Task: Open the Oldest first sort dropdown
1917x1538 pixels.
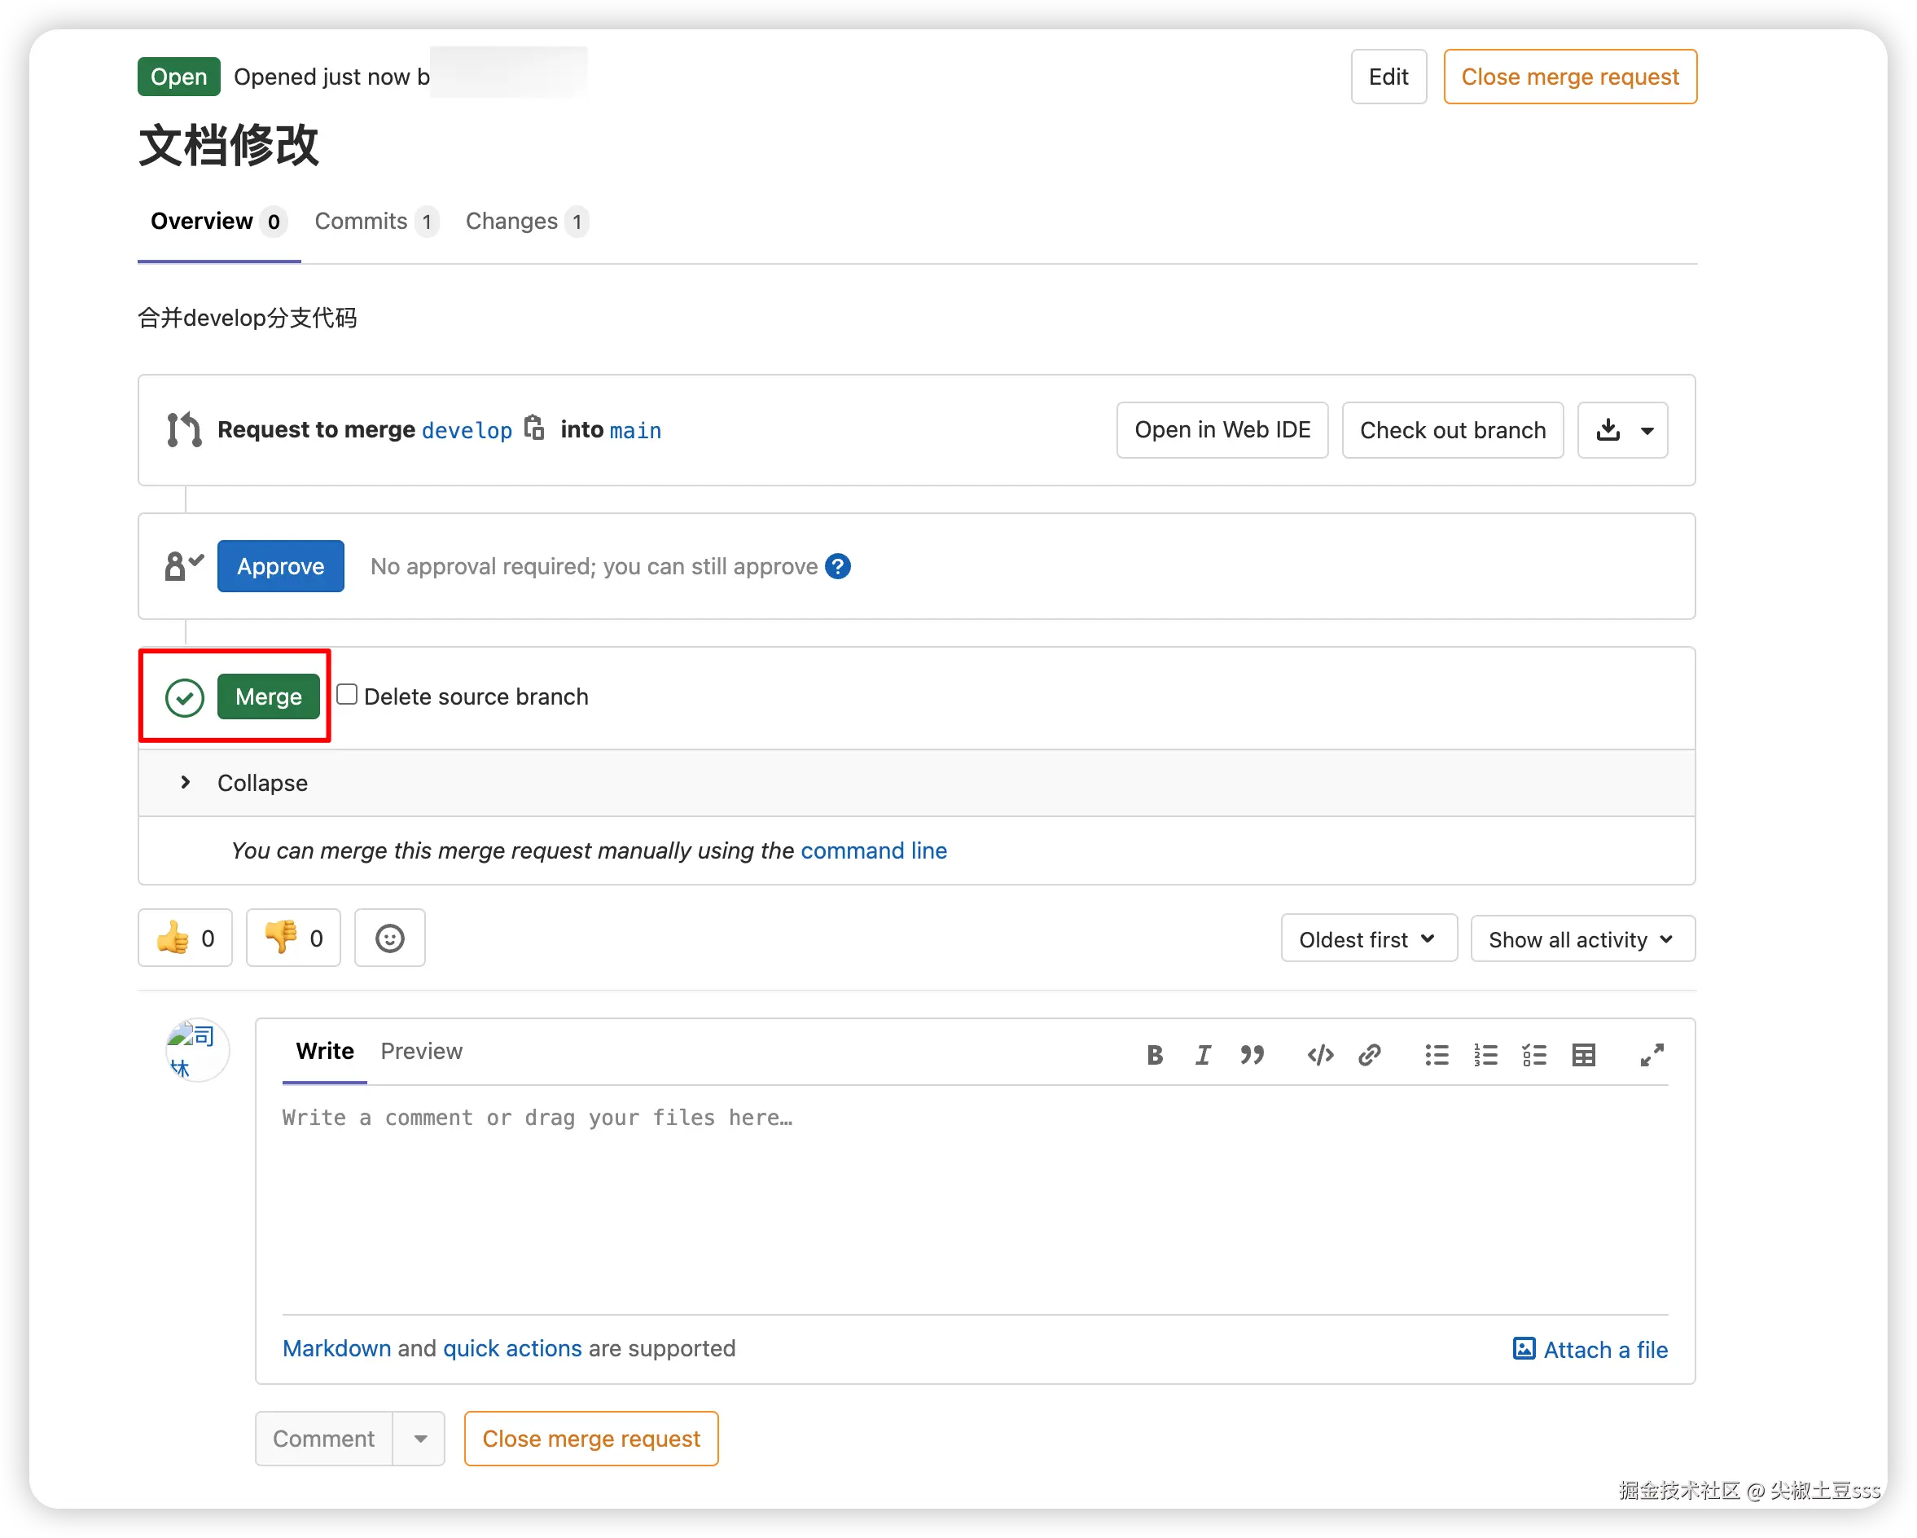Action: point(1367,939)
